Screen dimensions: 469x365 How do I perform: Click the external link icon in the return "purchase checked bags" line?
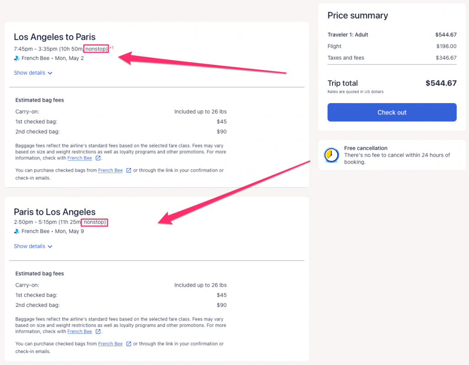[129, 344]
